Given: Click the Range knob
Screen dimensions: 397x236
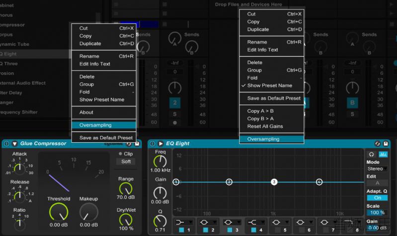Looking at the screenshot, I should click(126, 188).
